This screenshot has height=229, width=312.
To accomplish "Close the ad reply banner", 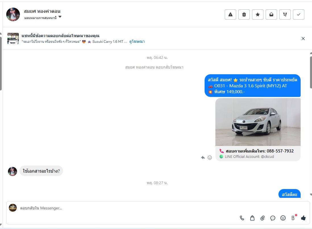I will 303,39.
